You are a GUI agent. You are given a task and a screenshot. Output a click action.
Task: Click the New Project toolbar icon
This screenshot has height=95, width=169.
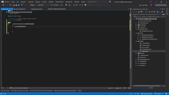[x=10, y=5]
